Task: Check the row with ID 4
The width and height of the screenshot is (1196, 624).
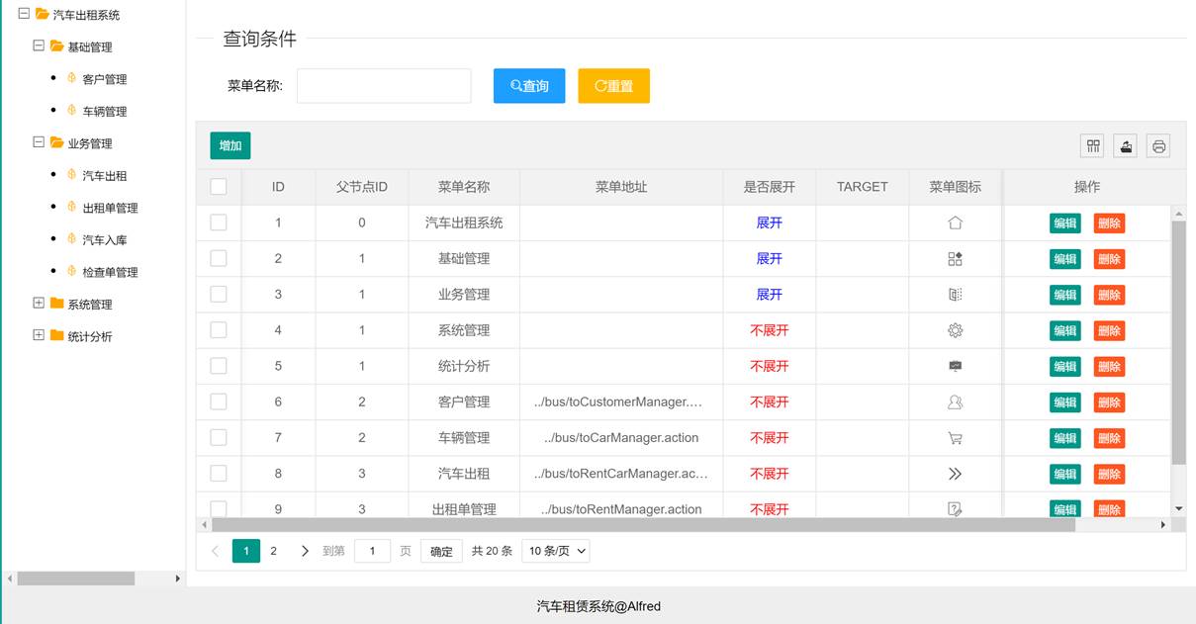Action: click(x=219, y=330)
